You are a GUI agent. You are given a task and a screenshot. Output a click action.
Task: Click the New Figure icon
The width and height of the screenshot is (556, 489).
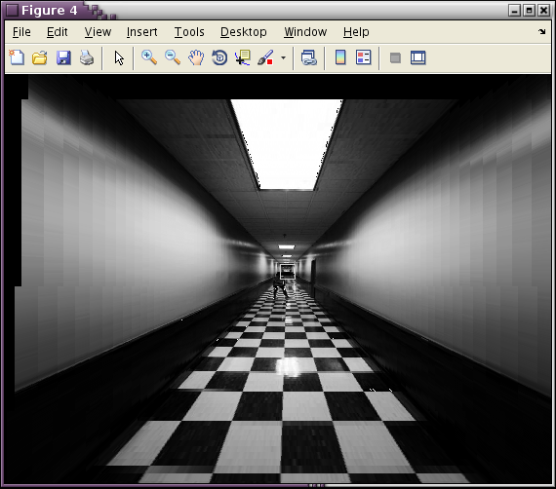pos(17,57)
